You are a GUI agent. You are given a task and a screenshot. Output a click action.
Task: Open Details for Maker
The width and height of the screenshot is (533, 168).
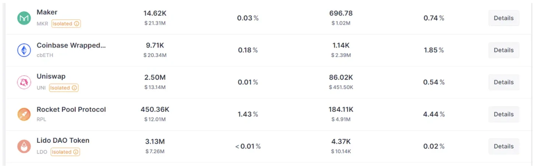[x=504, y=18]
